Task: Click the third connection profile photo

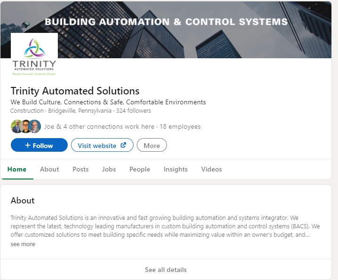Action: click(34, 126)
